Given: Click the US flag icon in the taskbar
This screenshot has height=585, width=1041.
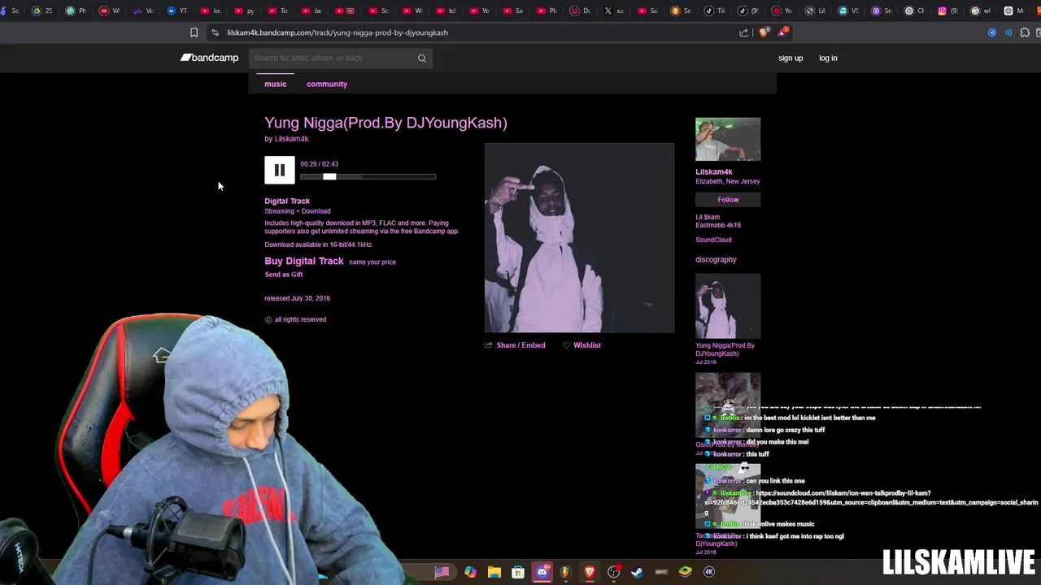Looking at the screenshot, I should coord(442,572).
